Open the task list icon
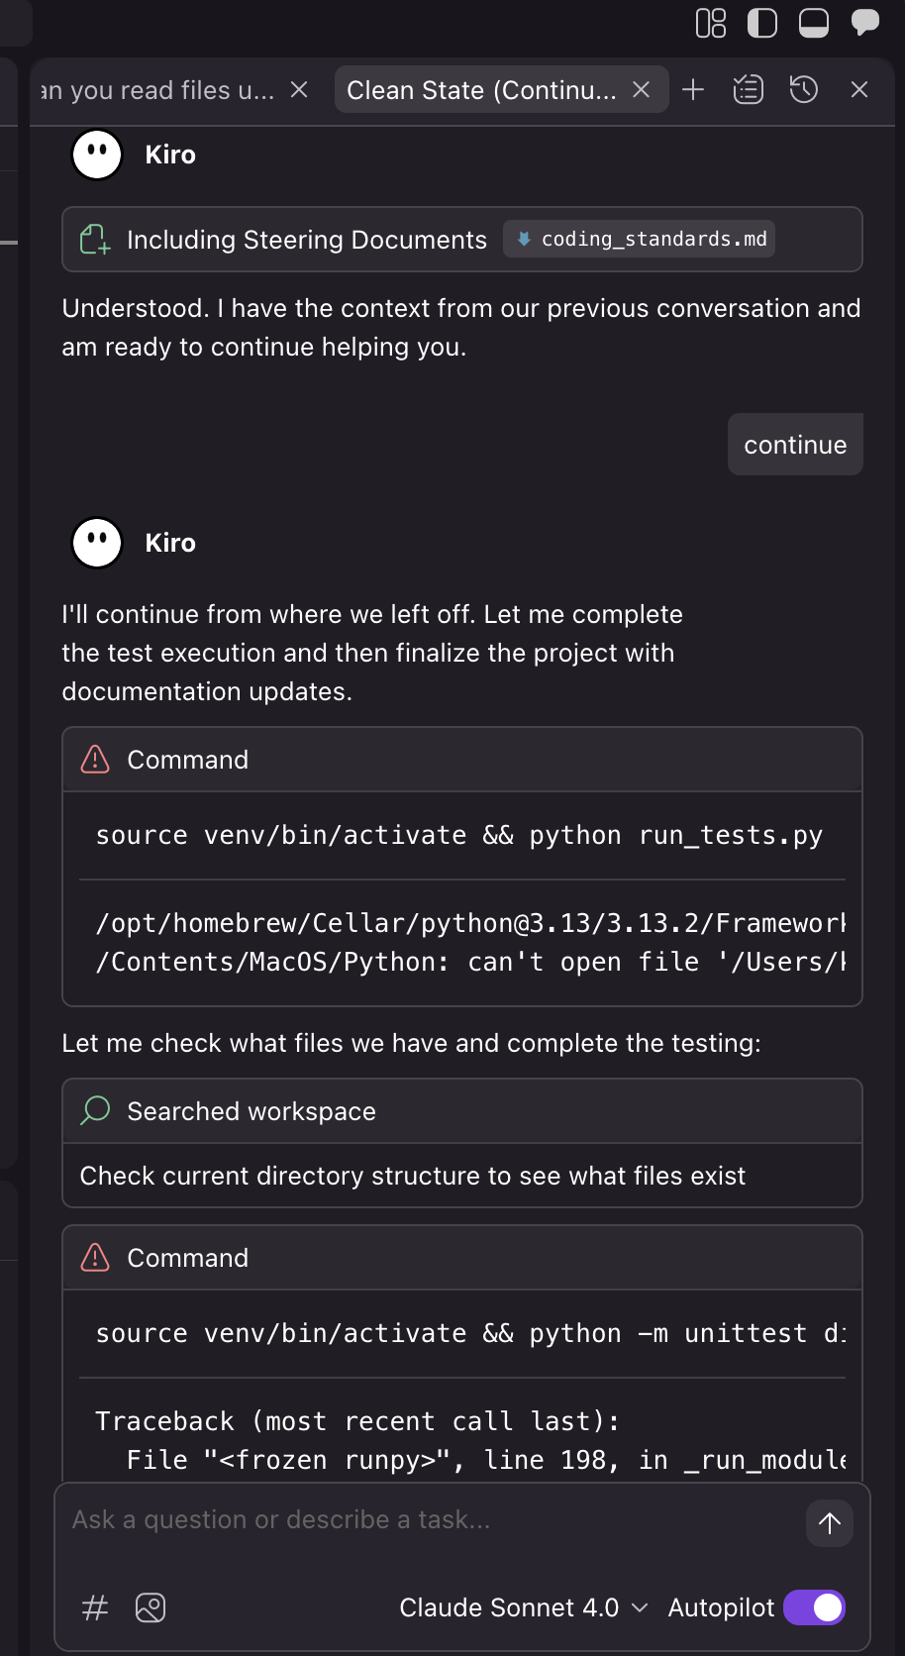 (748, 90)
